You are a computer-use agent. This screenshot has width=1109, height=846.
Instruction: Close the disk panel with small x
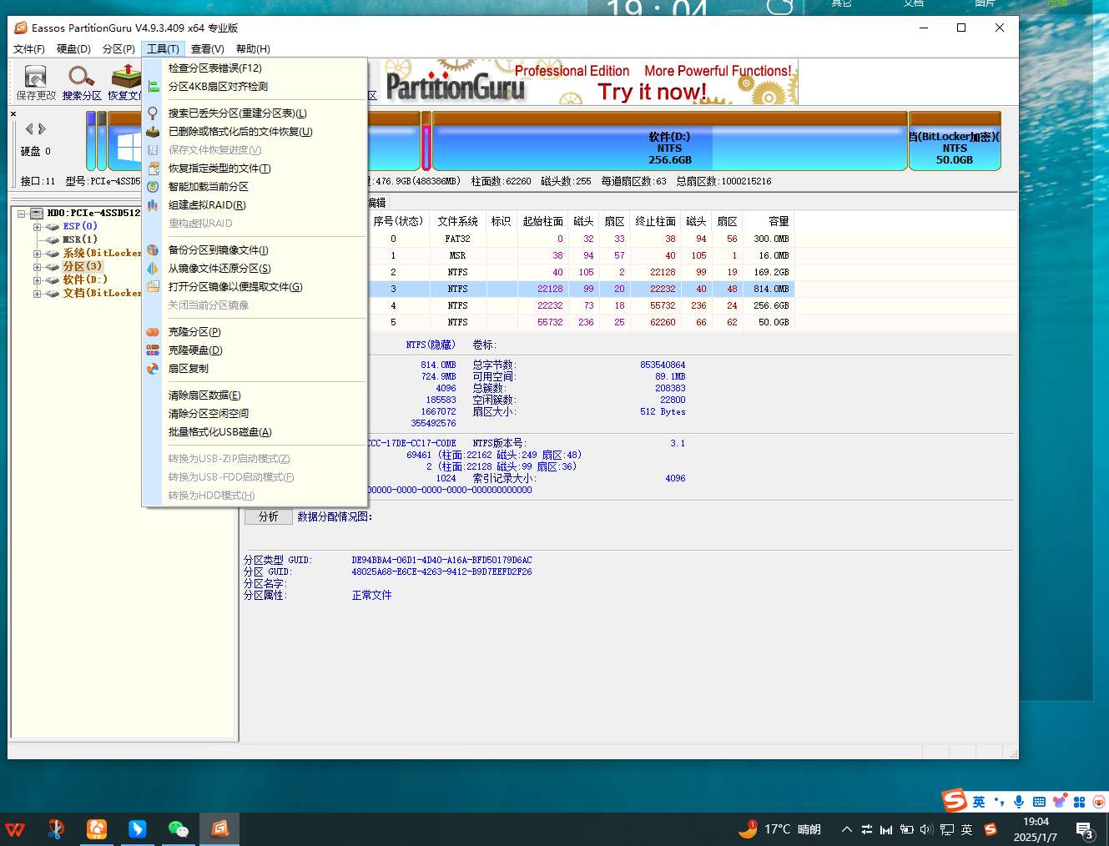(x=13, y=113)
